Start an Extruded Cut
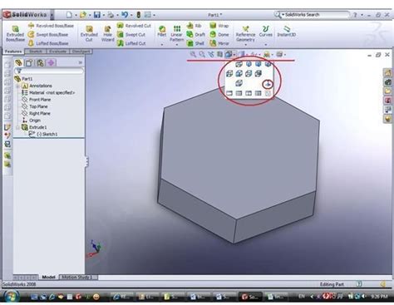Image resolution: width=394 pixels, height=305 pixels. pyautogui.click(x=89, y=33)
